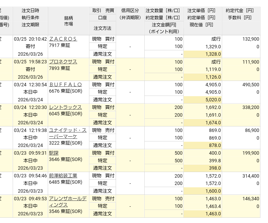Click the 7893 東証 market code

coord(60,68)
